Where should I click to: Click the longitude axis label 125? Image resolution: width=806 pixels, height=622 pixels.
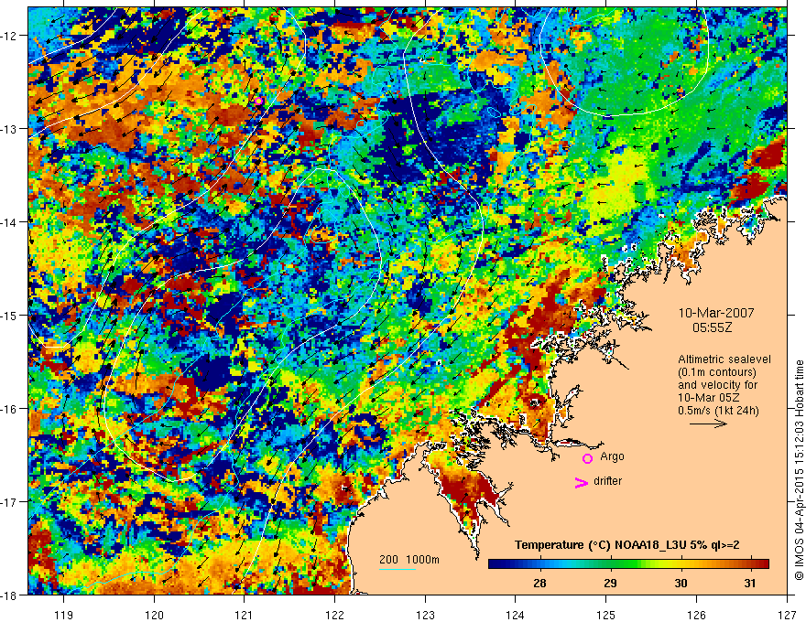pyautogui.click(x=606, y=615)
